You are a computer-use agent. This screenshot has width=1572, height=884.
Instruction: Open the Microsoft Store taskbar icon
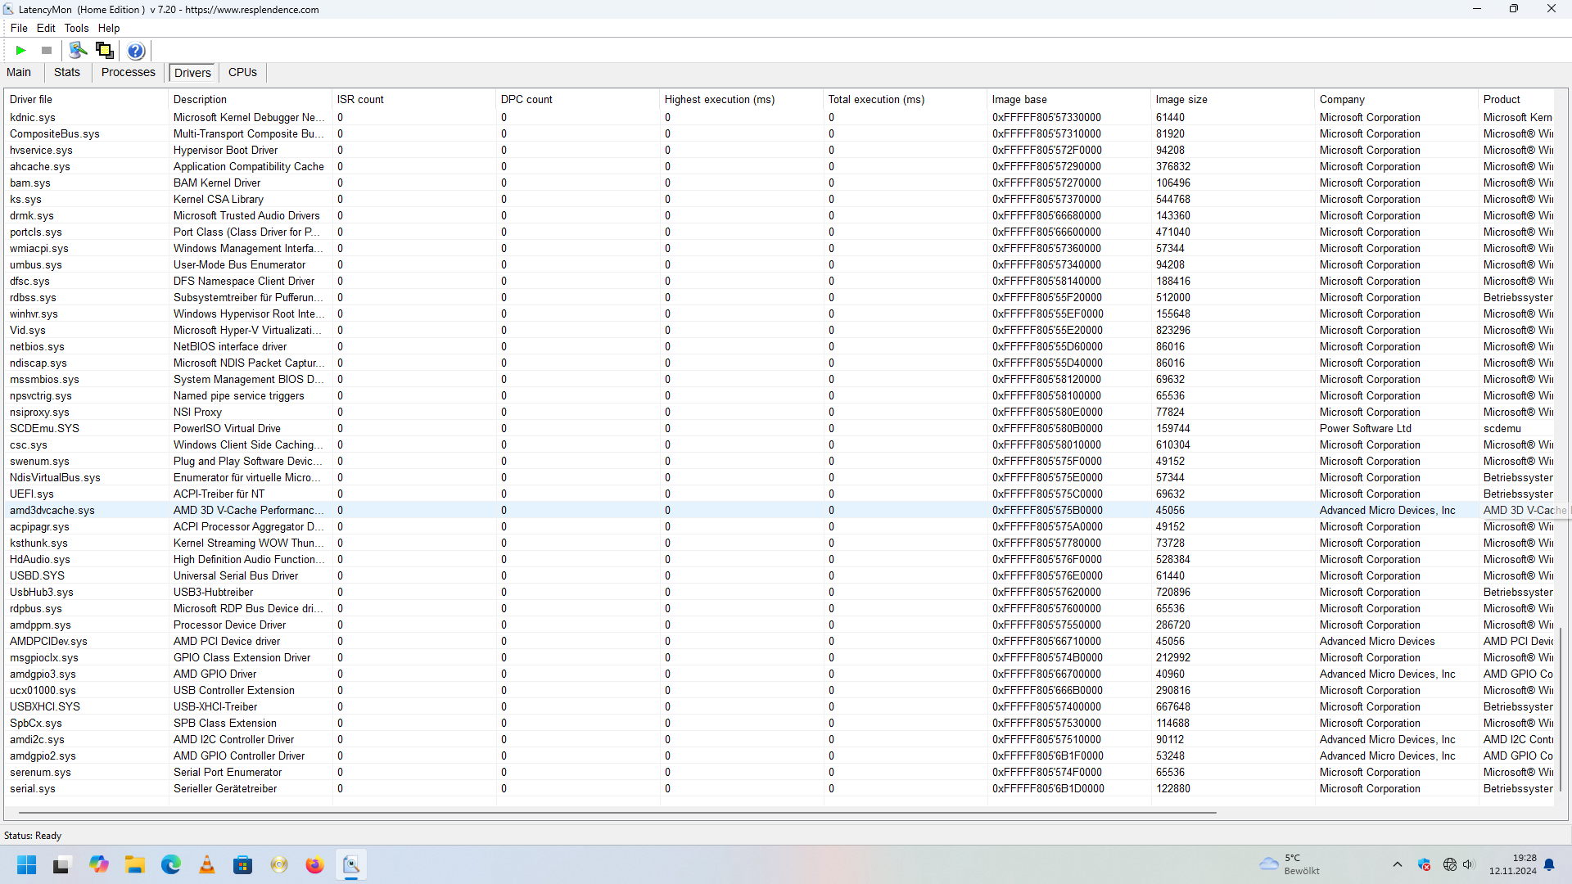243,864
